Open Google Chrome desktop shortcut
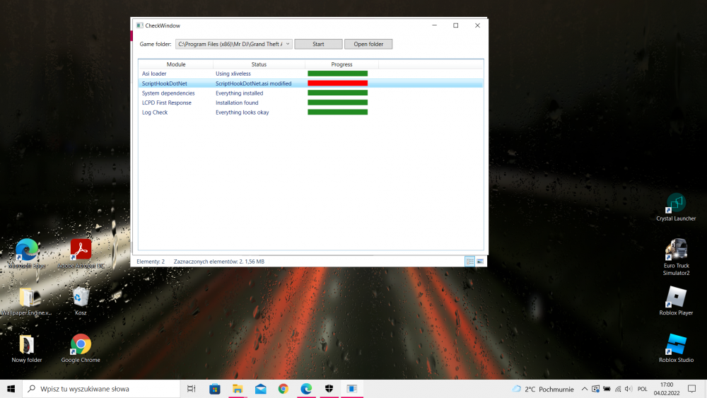The image size is (707, 398). click(81, 348)
